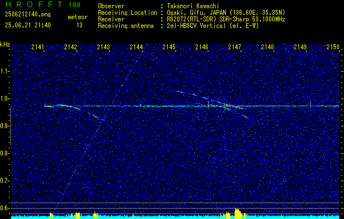This screenshot has height=219, width=344.
Task: Click the red echo spike at 2146
Action: point(208,103)
